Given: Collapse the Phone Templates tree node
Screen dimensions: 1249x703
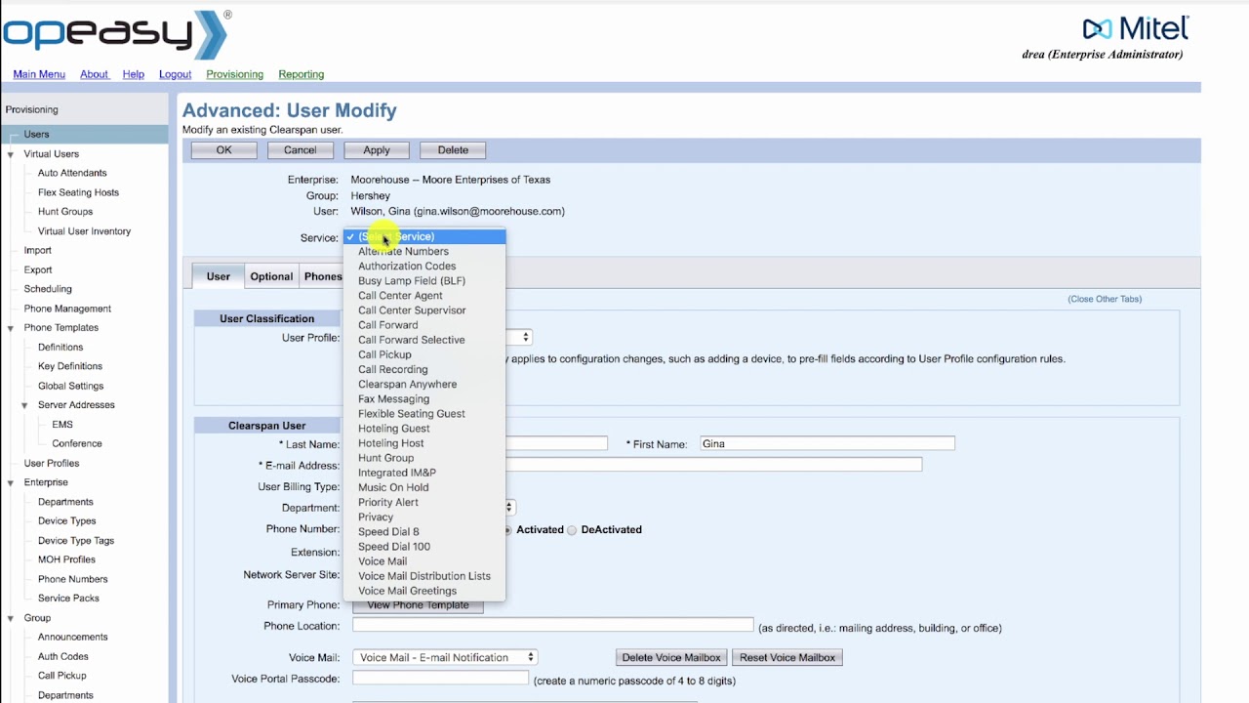Looking at the screenshot, I should click(x=11, y=328).
